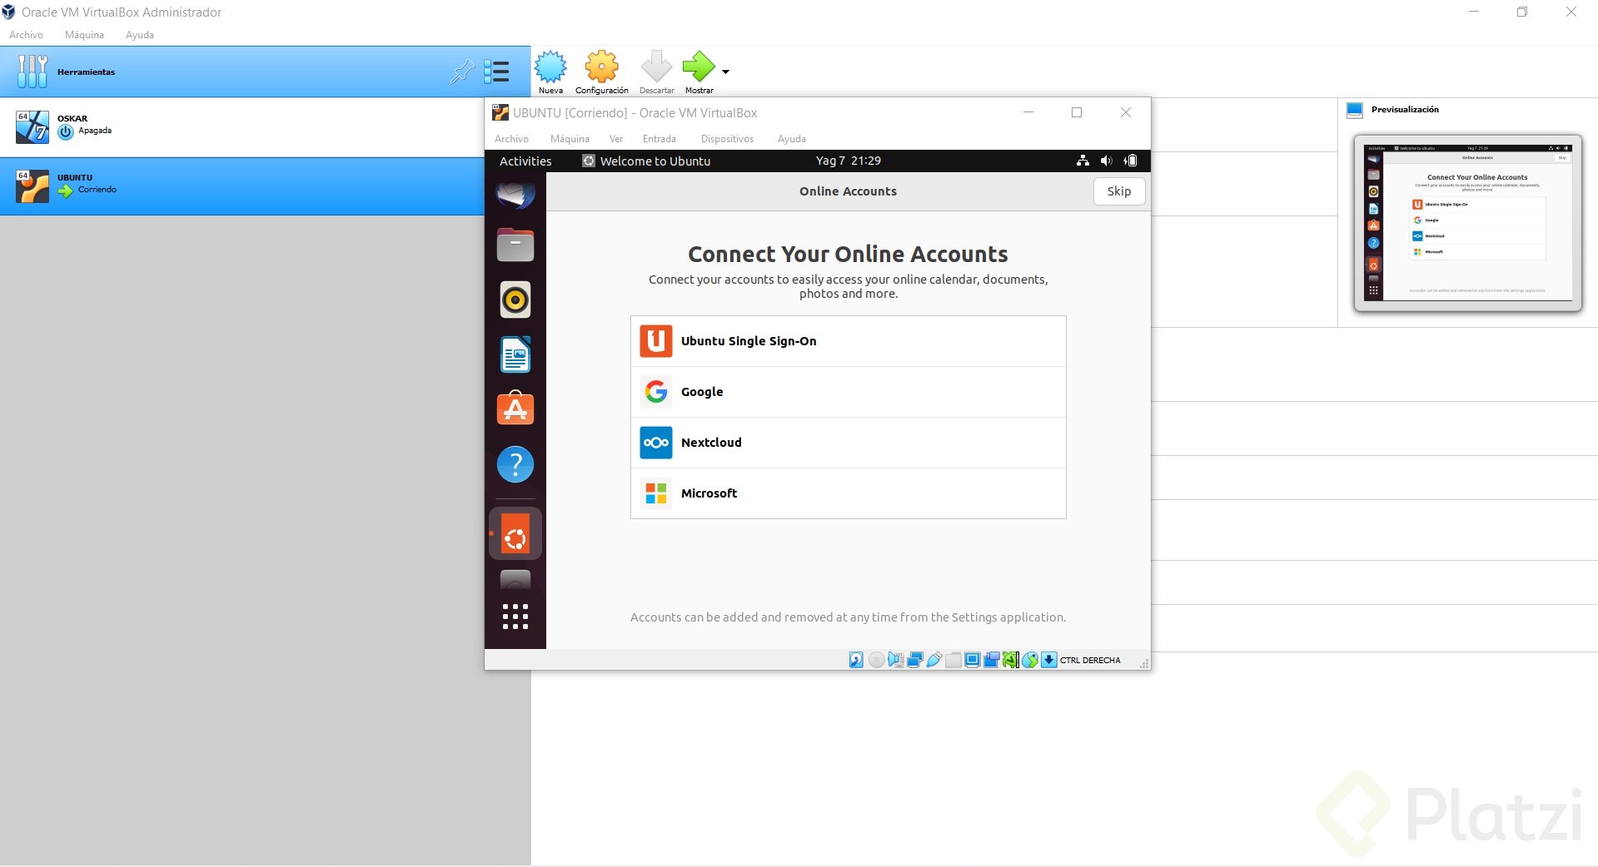1598x867 pixels.
Task: Click the optical disc status bar icon
Action: coord(876,660)
